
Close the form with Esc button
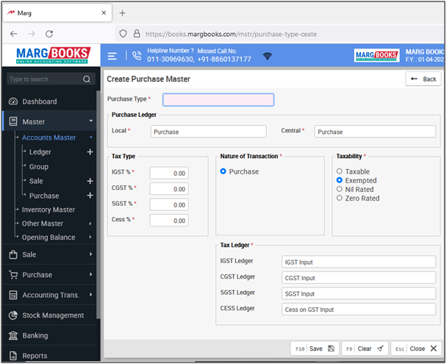tap(416, 349)
